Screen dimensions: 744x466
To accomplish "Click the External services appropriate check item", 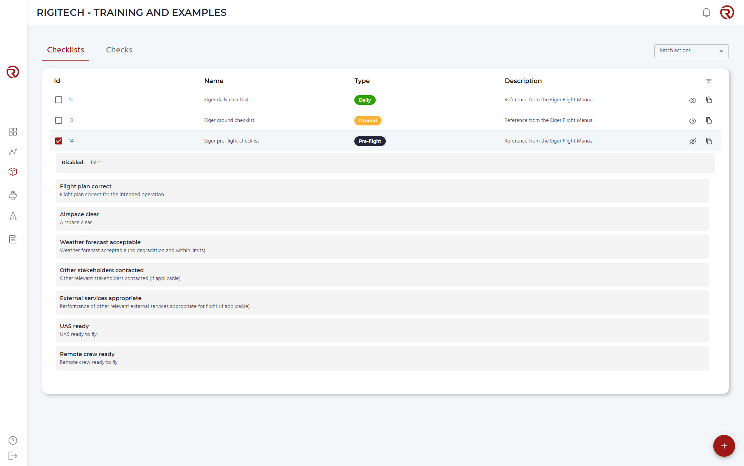I will (383, 302).
